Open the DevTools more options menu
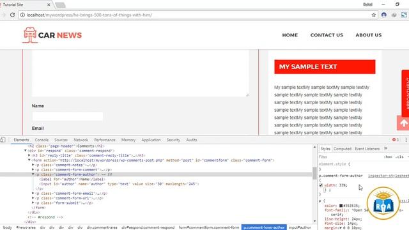The height and width of the screenshot is (230, 409). [406, 140]
